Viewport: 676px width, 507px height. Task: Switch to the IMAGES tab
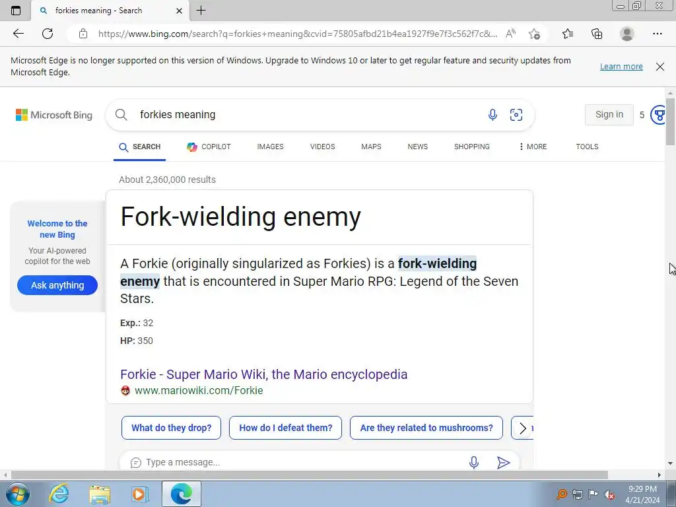(270, 147)
